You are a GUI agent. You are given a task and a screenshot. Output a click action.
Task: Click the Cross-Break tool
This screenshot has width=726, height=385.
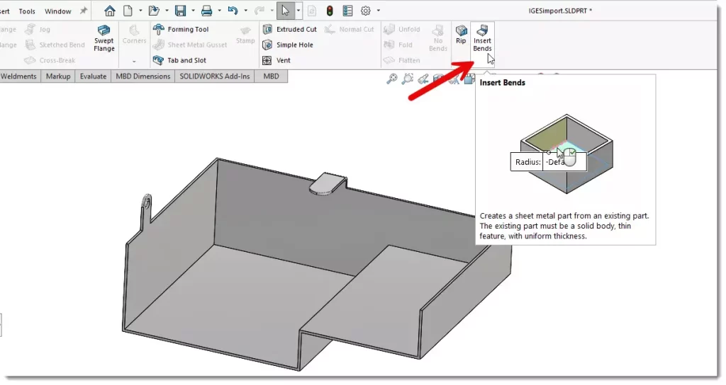click(x=50, y=60)
